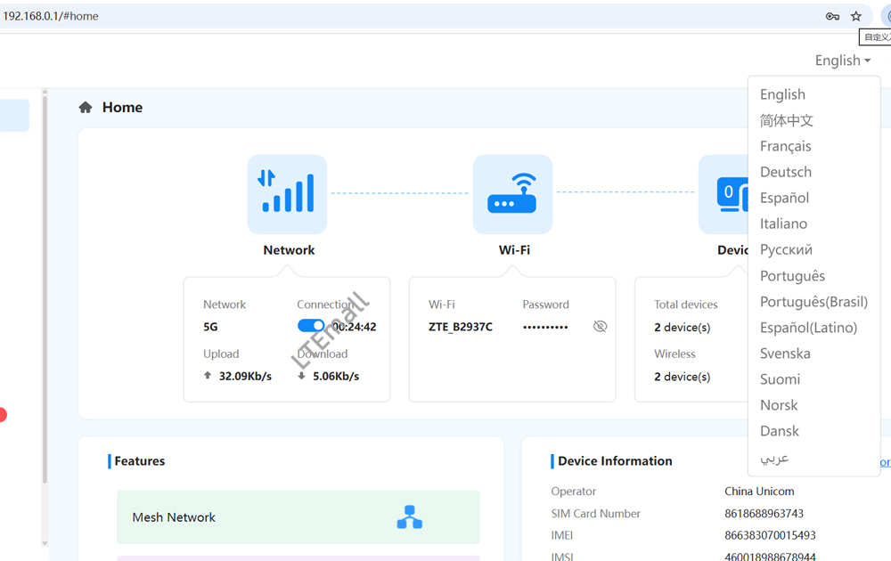
Task: Pick Español from language options
Action: [784, 198]
